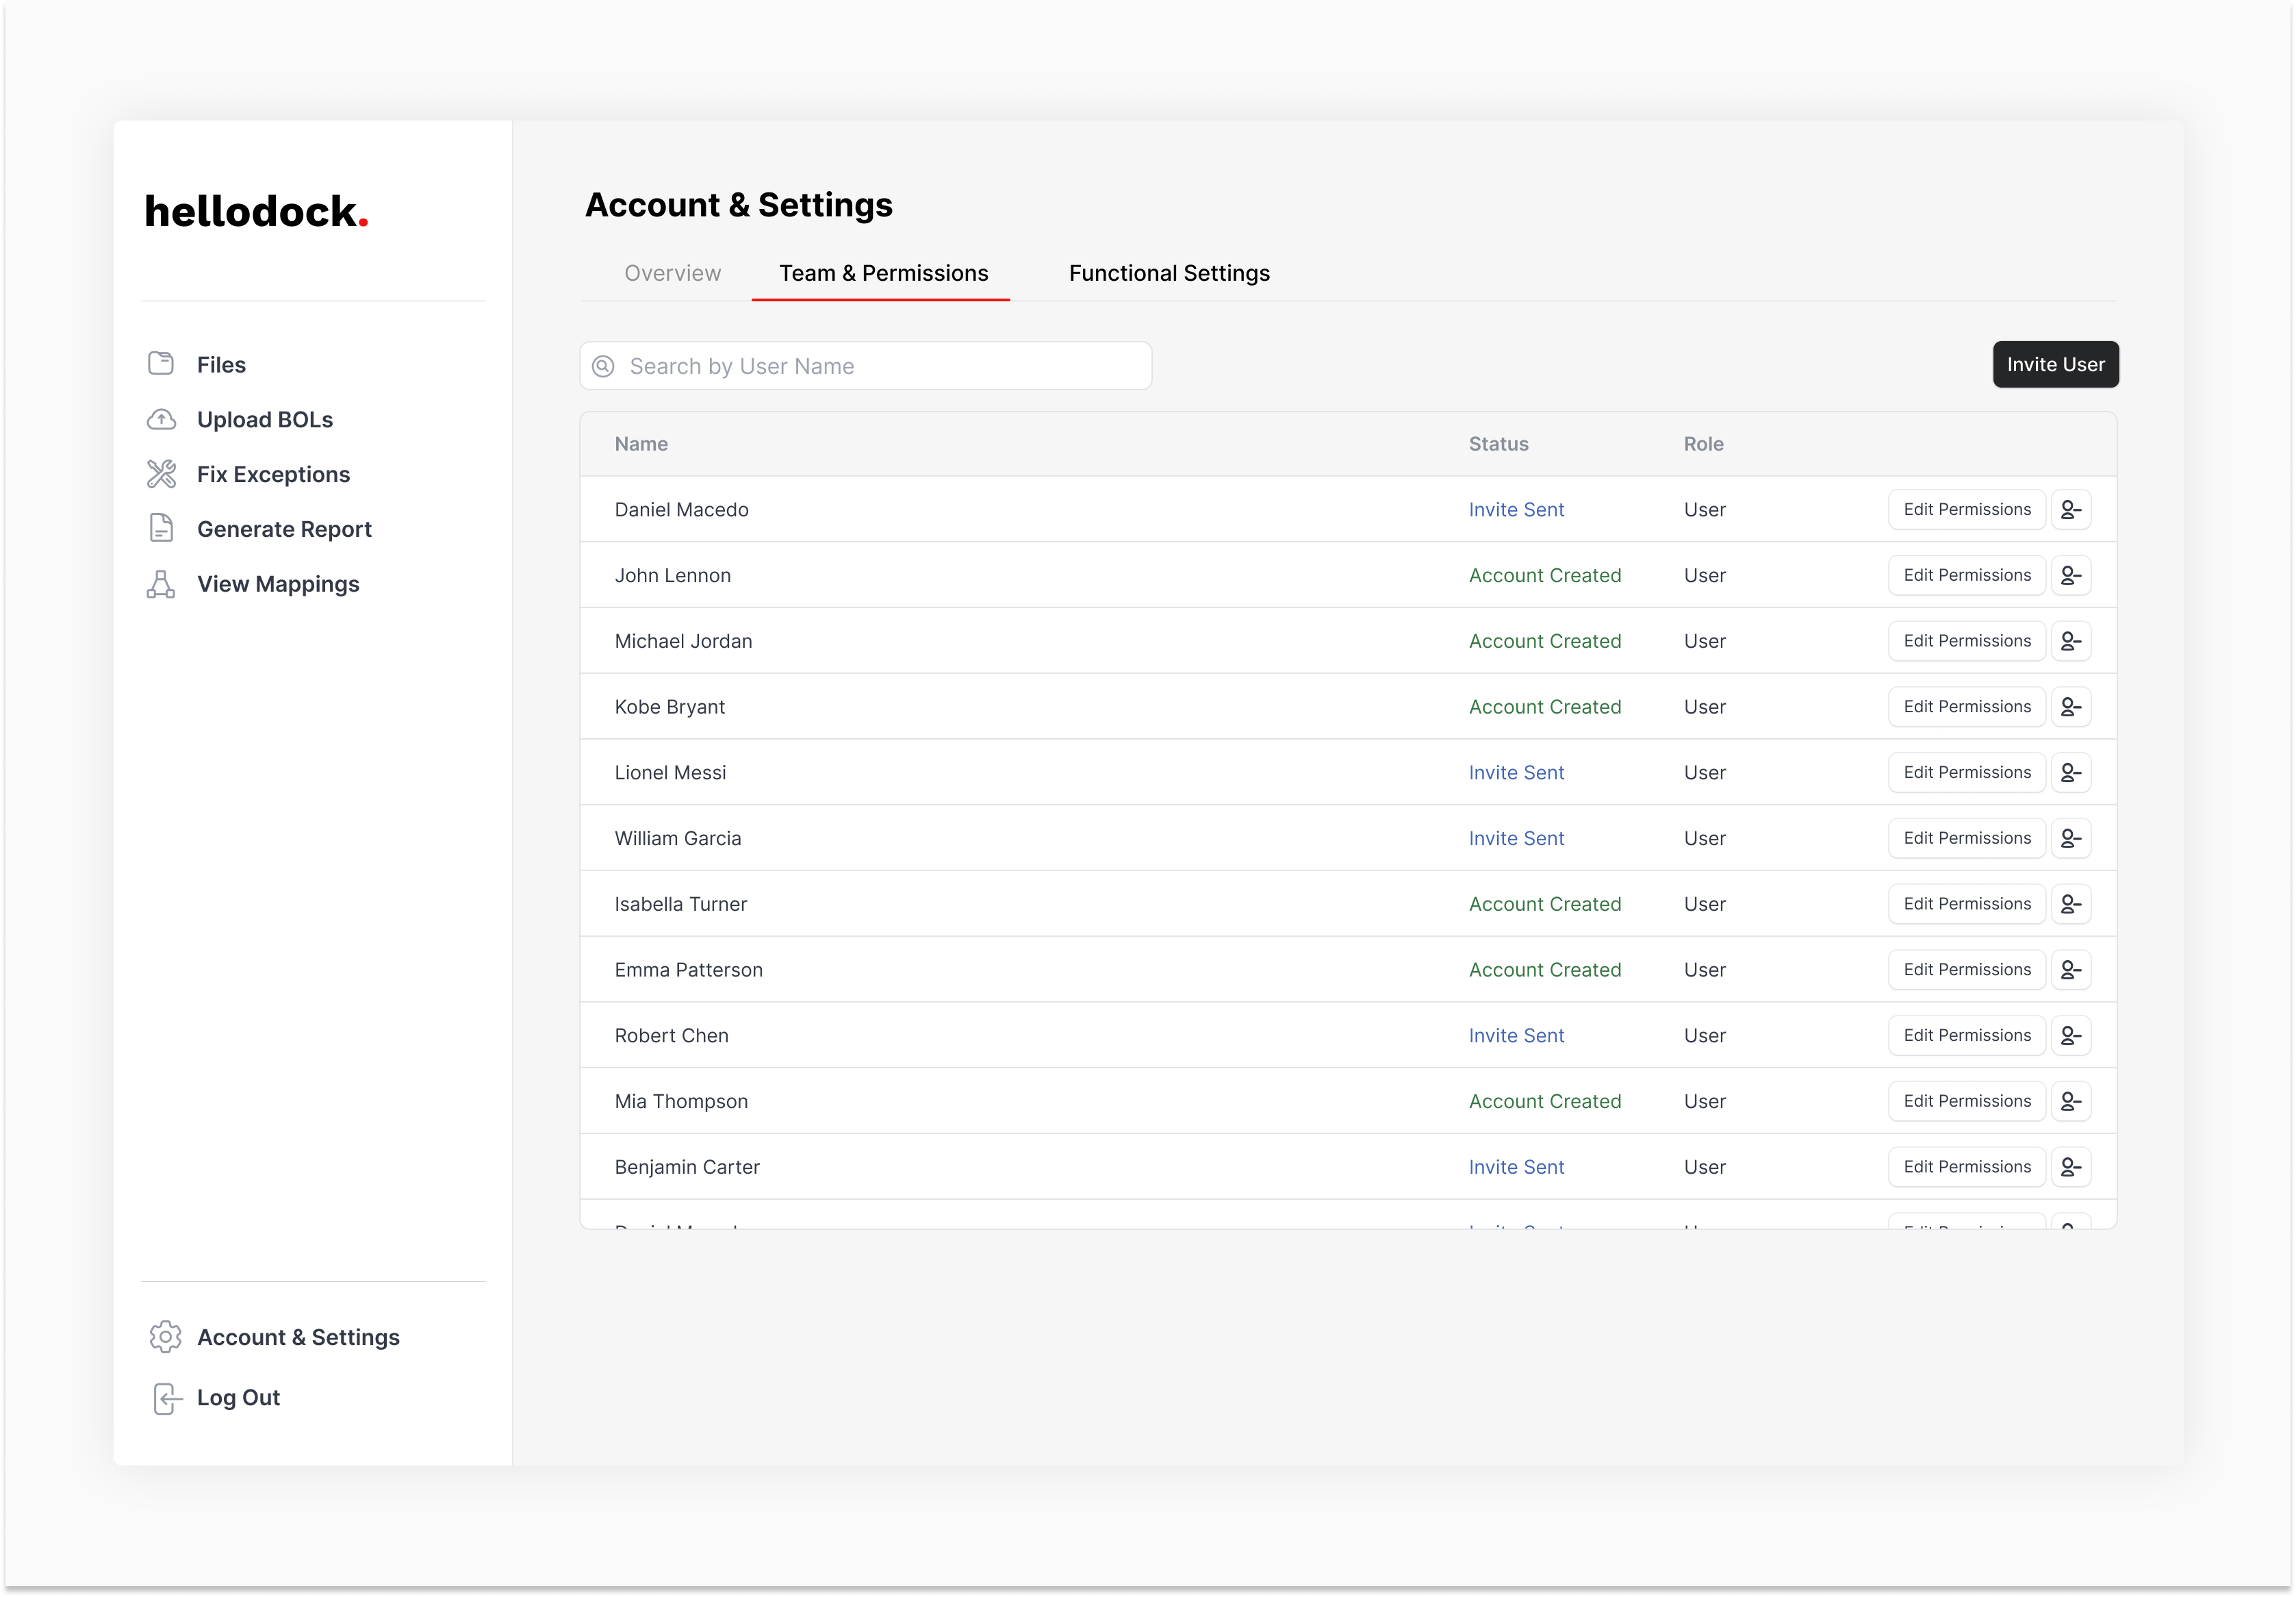The image size is (2296, 1597).
Task: Click the Fix Exceptions tools icon
Action: 161,473
